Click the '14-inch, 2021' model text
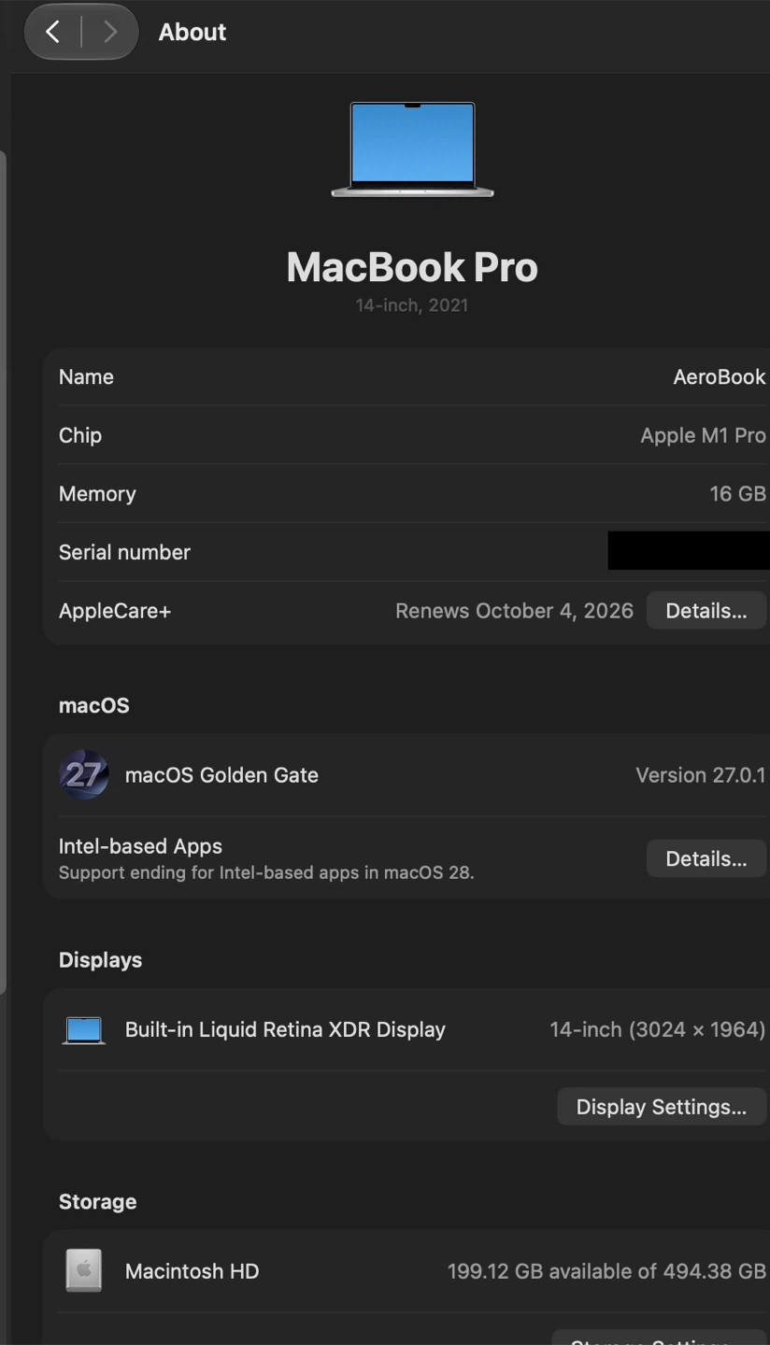This screenshot has width=770, height=1345. pyautogui.click(x=412, y=305)
